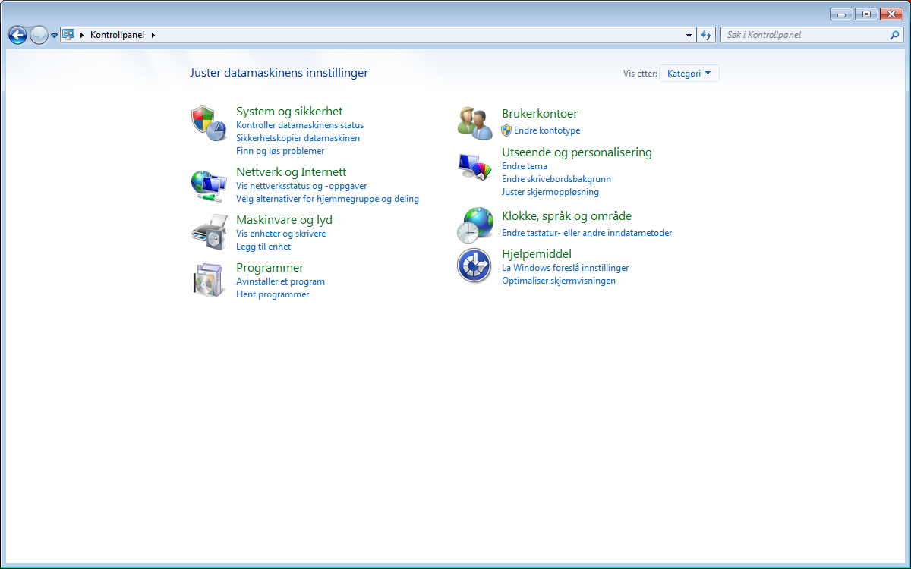Click Optimaliser skjermvisningen link
The width and height of the screenshot is (911, 569).
[x=559, y=281]
